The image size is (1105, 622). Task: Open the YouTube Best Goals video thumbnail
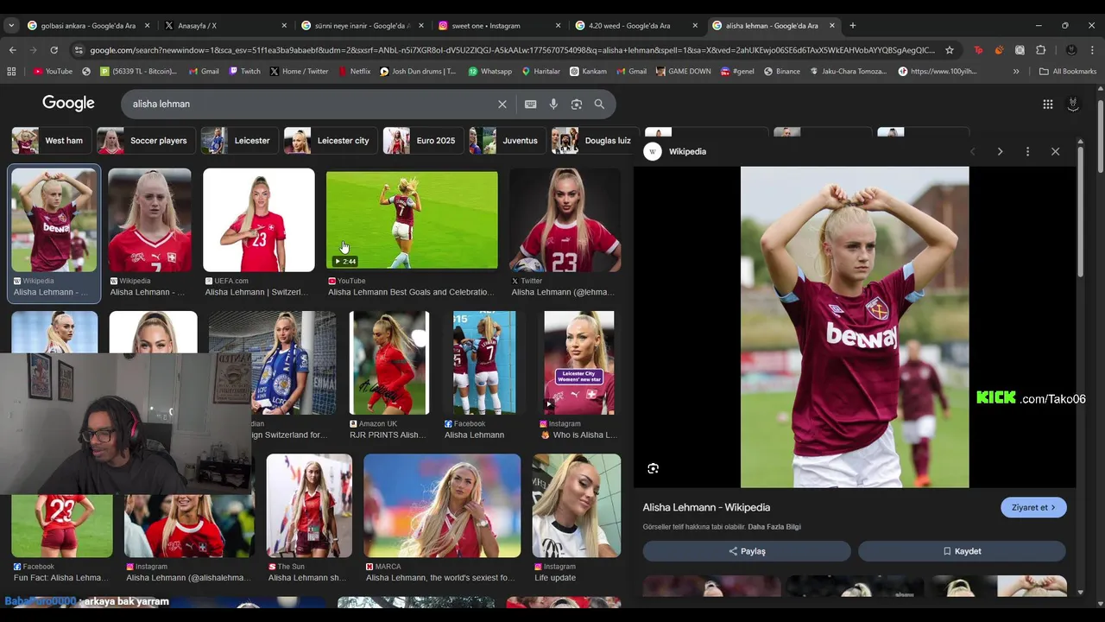412,220
